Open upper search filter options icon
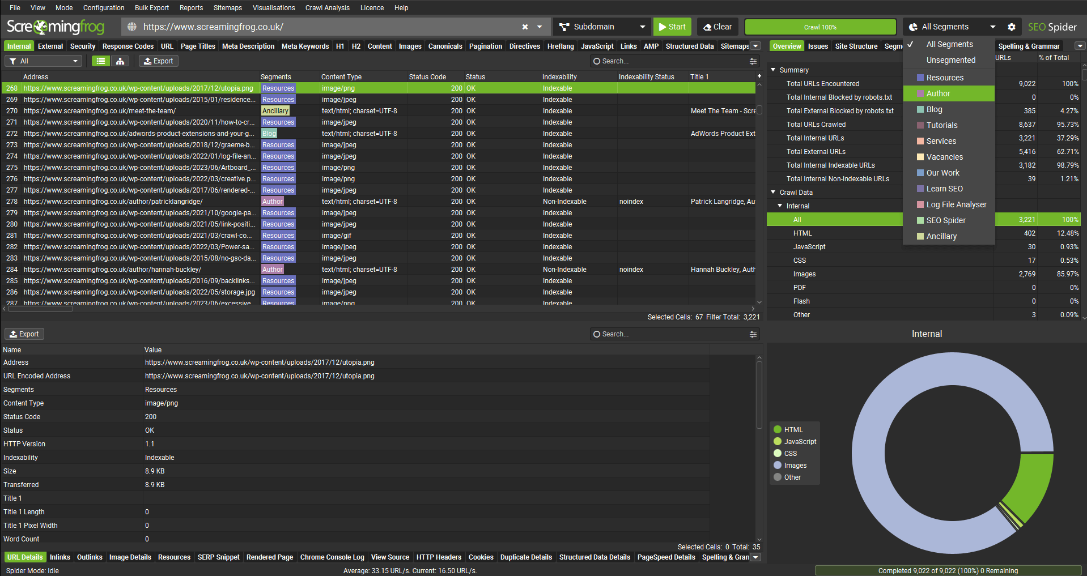Image resolution: width=1087 pixels, height=576 pixels. click(x=753, y=61)
